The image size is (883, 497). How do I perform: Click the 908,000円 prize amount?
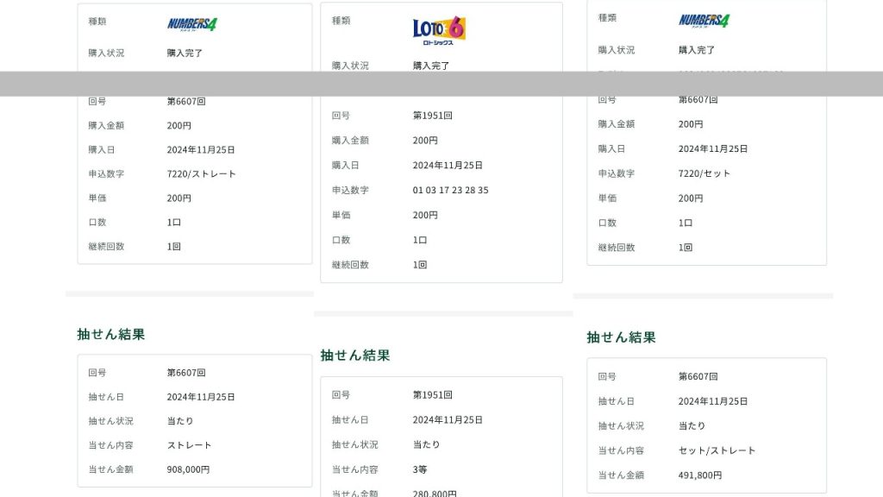pyautogui.click(x=188, y=469)
